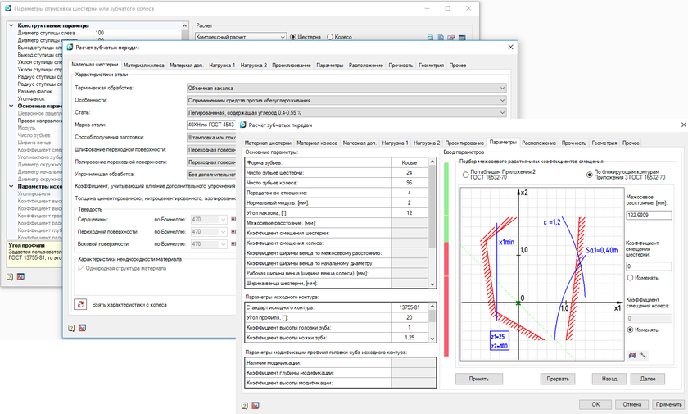Click the 'Далее' button

click(x=647, y=379)
